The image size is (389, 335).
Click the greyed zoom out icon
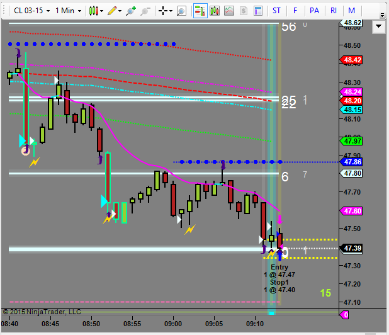145,11
